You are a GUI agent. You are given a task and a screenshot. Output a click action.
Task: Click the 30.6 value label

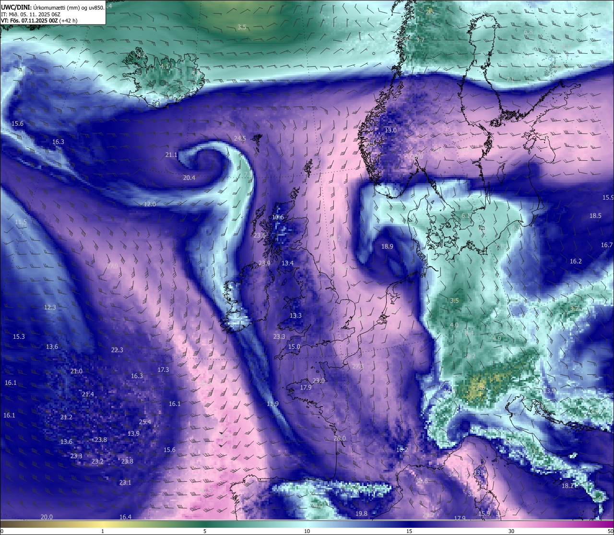(422, 481)
